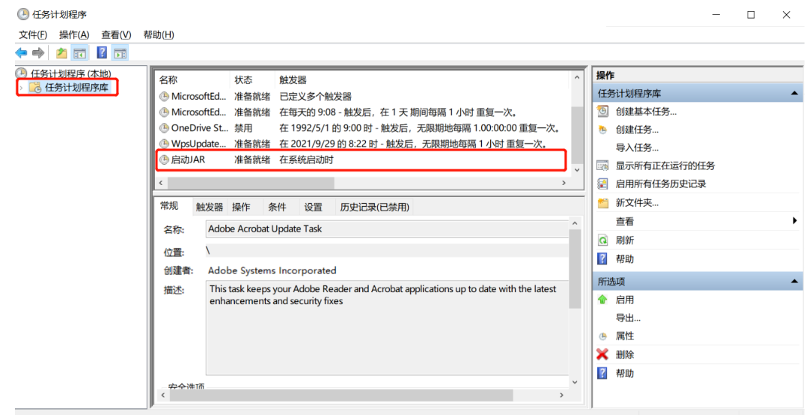Click the 删除 action text

pyautogui.click(x=625, y=354)
